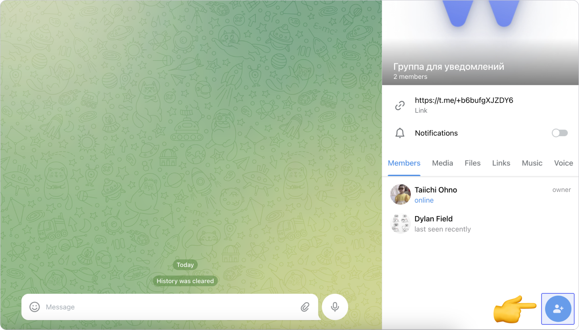579x330 pixels.
Task: Select Taiichi Ohno's name in members list
Action: click(x=436, y=190)
